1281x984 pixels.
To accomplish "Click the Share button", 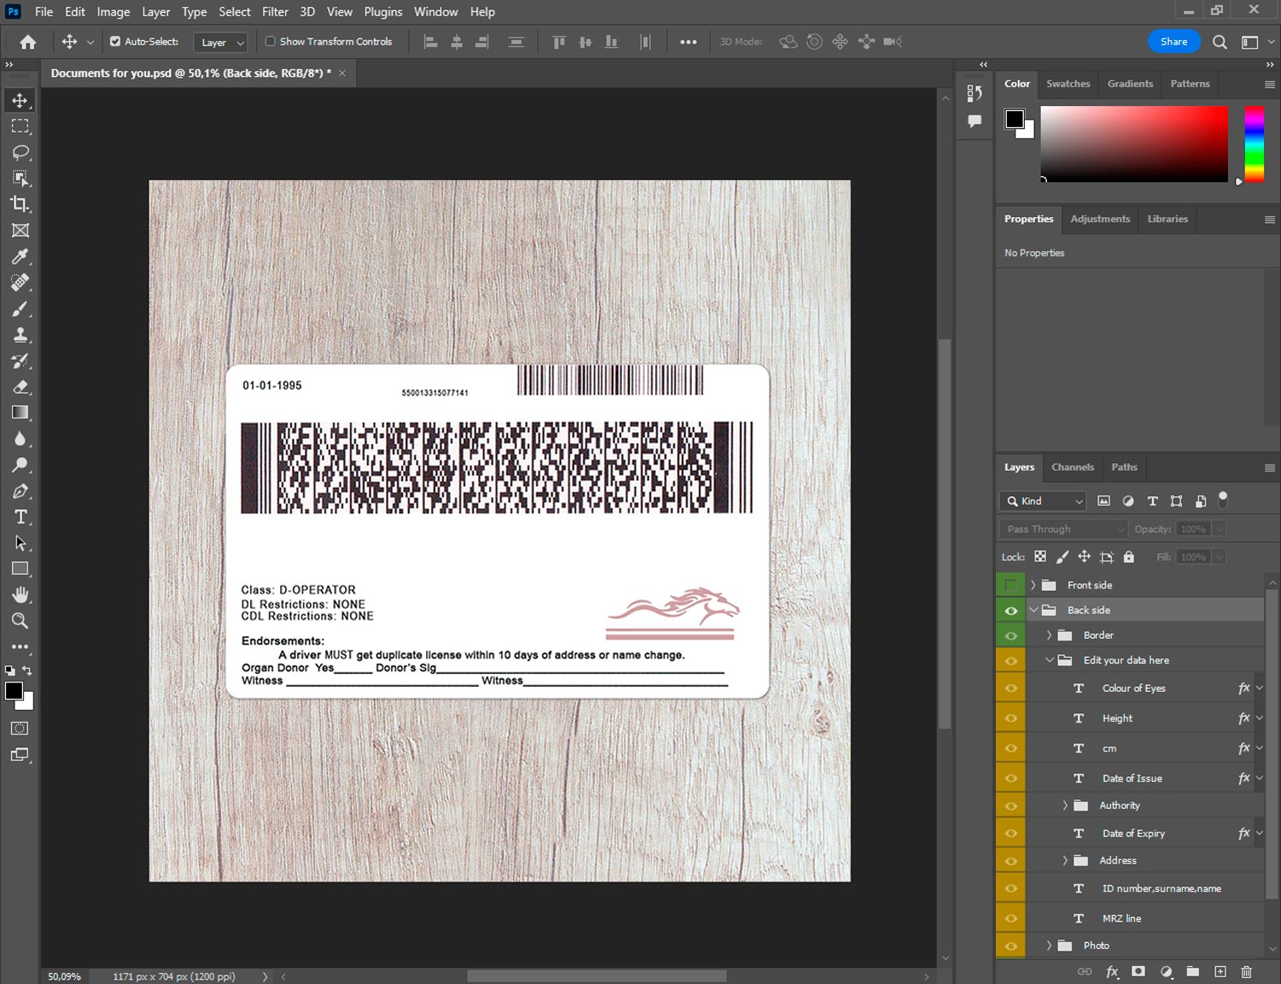I will pyautogui.click(x=1173, y=41).
